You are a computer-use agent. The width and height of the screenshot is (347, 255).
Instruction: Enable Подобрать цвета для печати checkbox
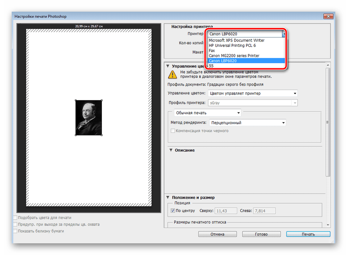coord(15,218)
